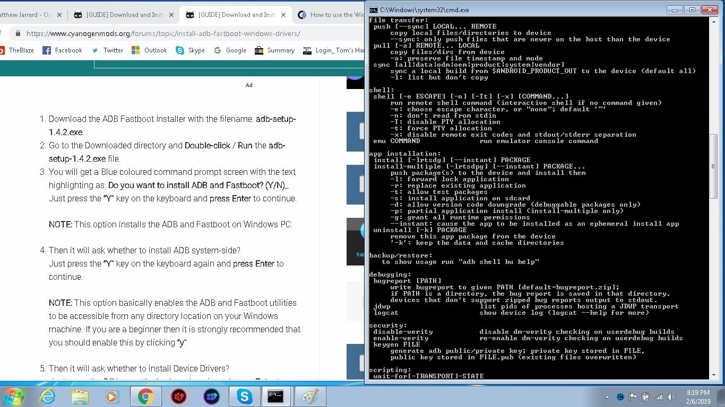Click the volume speaker tray icon

(x=671, y=397)
